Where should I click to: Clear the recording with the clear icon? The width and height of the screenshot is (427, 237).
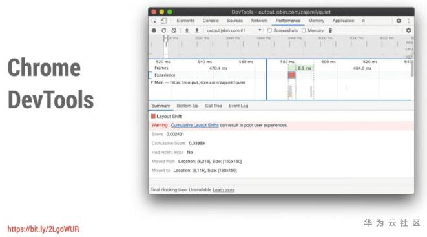174,30
